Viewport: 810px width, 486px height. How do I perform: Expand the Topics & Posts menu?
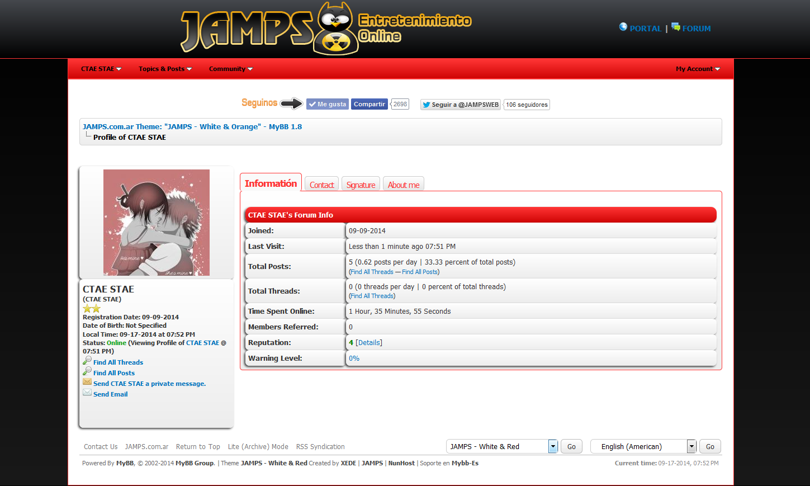[165, 69]
